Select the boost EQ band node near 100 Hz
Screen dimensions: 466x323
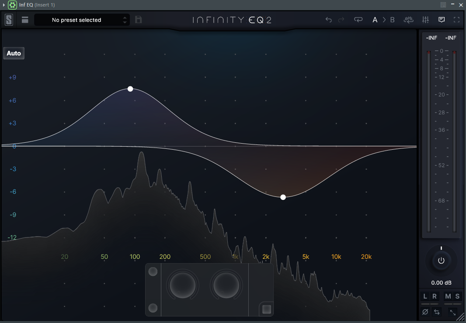pos(130,89)
